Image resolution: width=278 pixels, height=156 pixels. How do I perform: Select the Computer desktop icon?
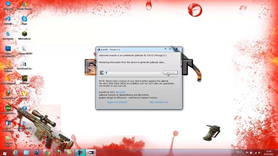pyautogui.click(x=8, y=5)
